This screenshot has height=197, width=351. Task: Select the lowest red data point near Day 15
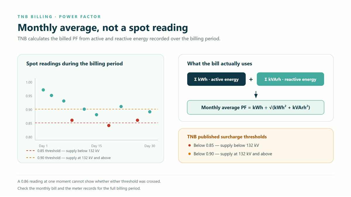109,125
